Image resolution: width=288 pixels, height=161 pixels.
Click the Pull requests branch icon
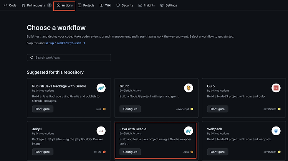tap(23, 5)
